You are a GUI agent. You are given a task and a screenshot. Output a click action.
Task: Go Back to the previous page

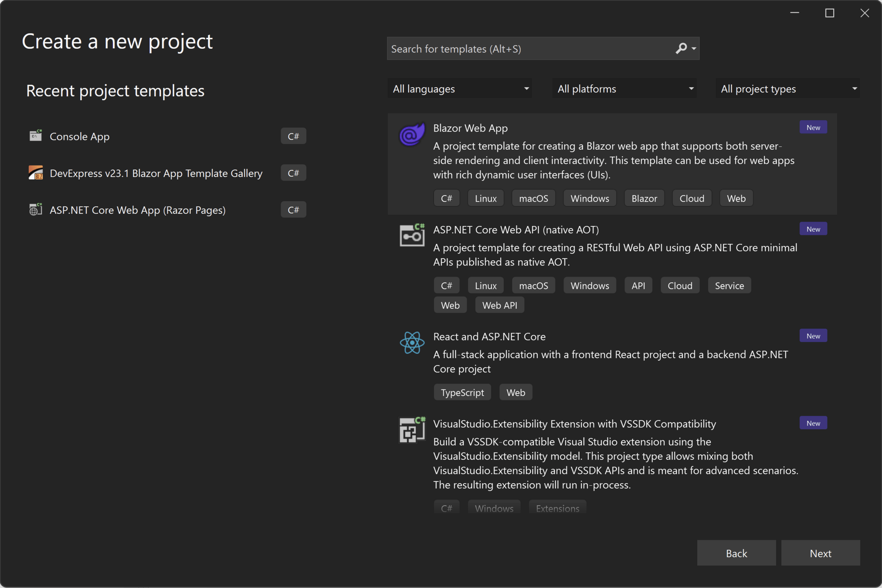click(736, 553)
